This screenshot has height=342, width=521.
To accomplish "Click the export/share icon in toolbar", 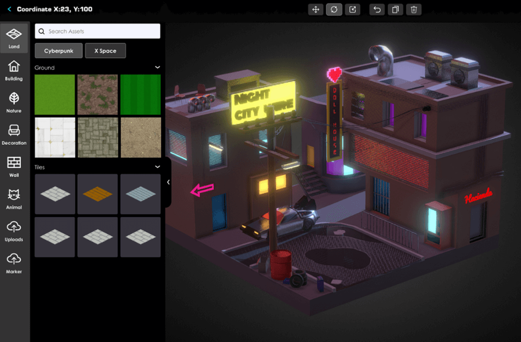I will coord(352,9).
